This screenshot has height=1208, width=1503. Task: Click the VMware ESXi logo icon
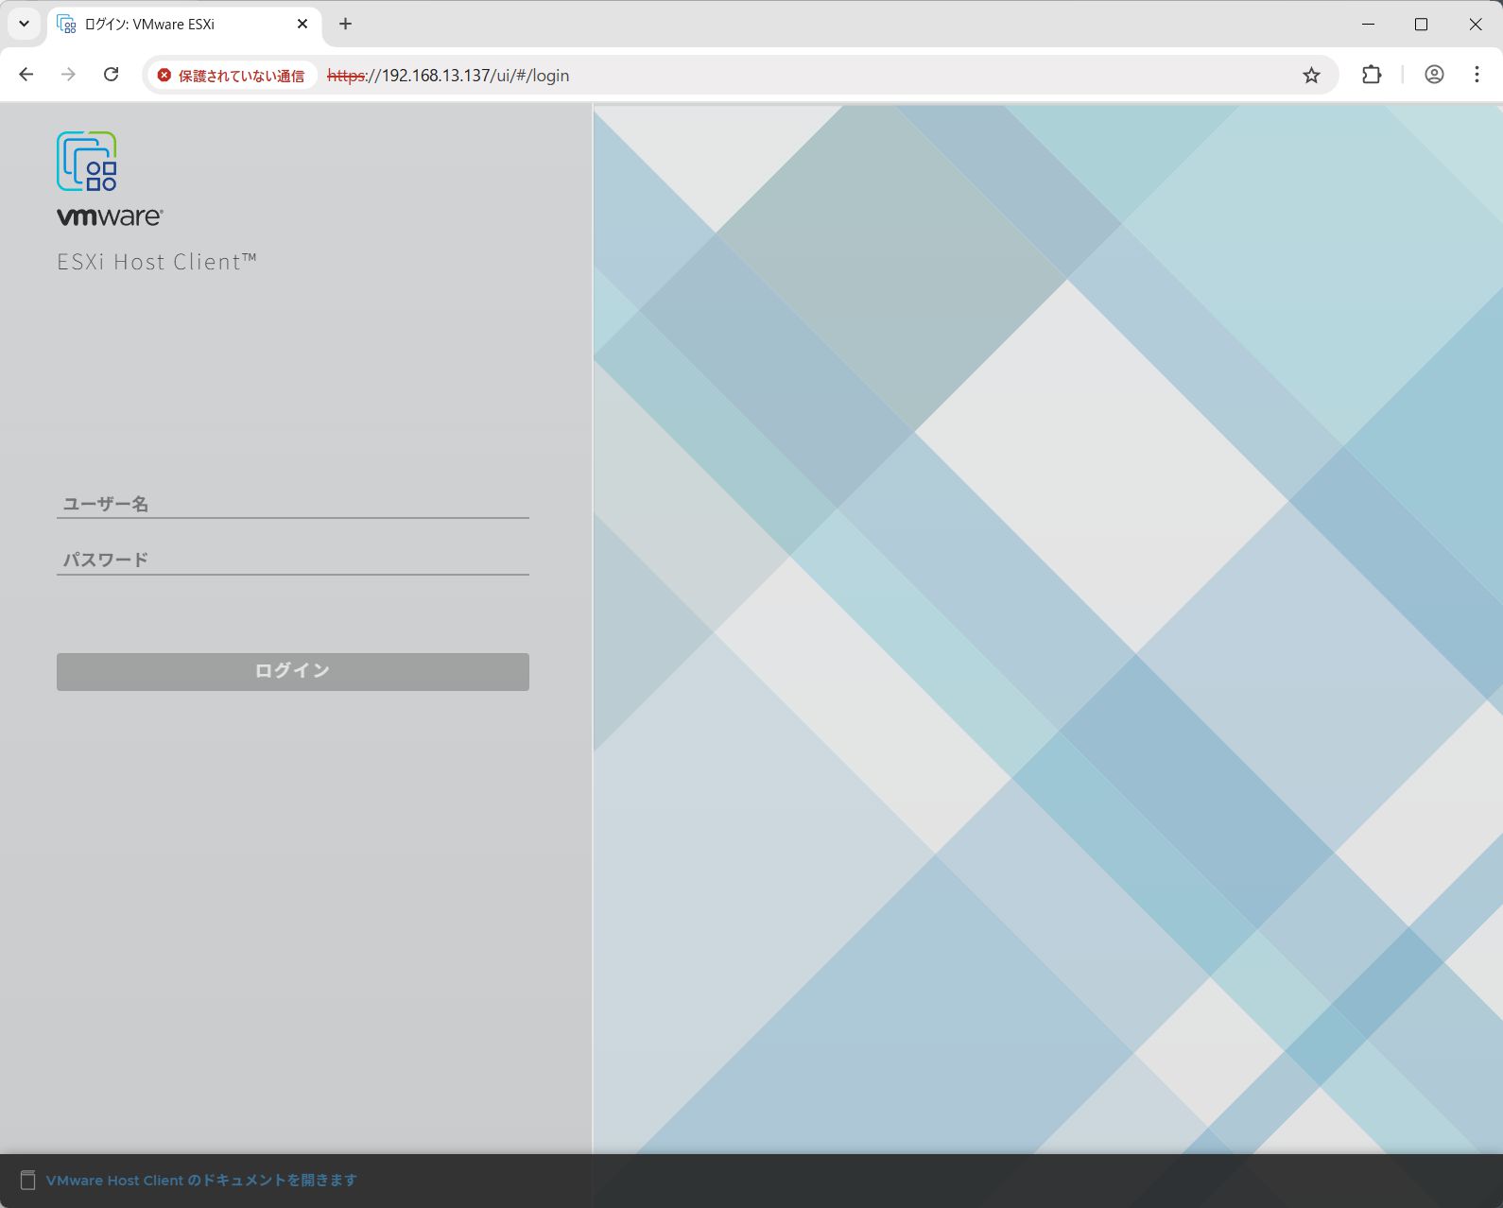[87, 162]
